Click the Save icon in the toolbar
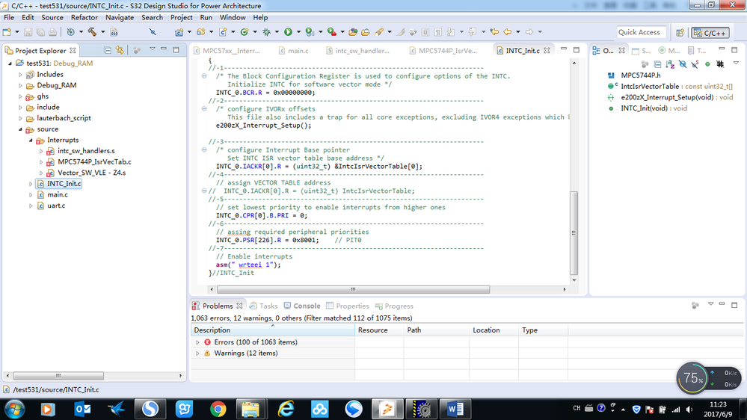747x420 pixels. click(28, 32)
